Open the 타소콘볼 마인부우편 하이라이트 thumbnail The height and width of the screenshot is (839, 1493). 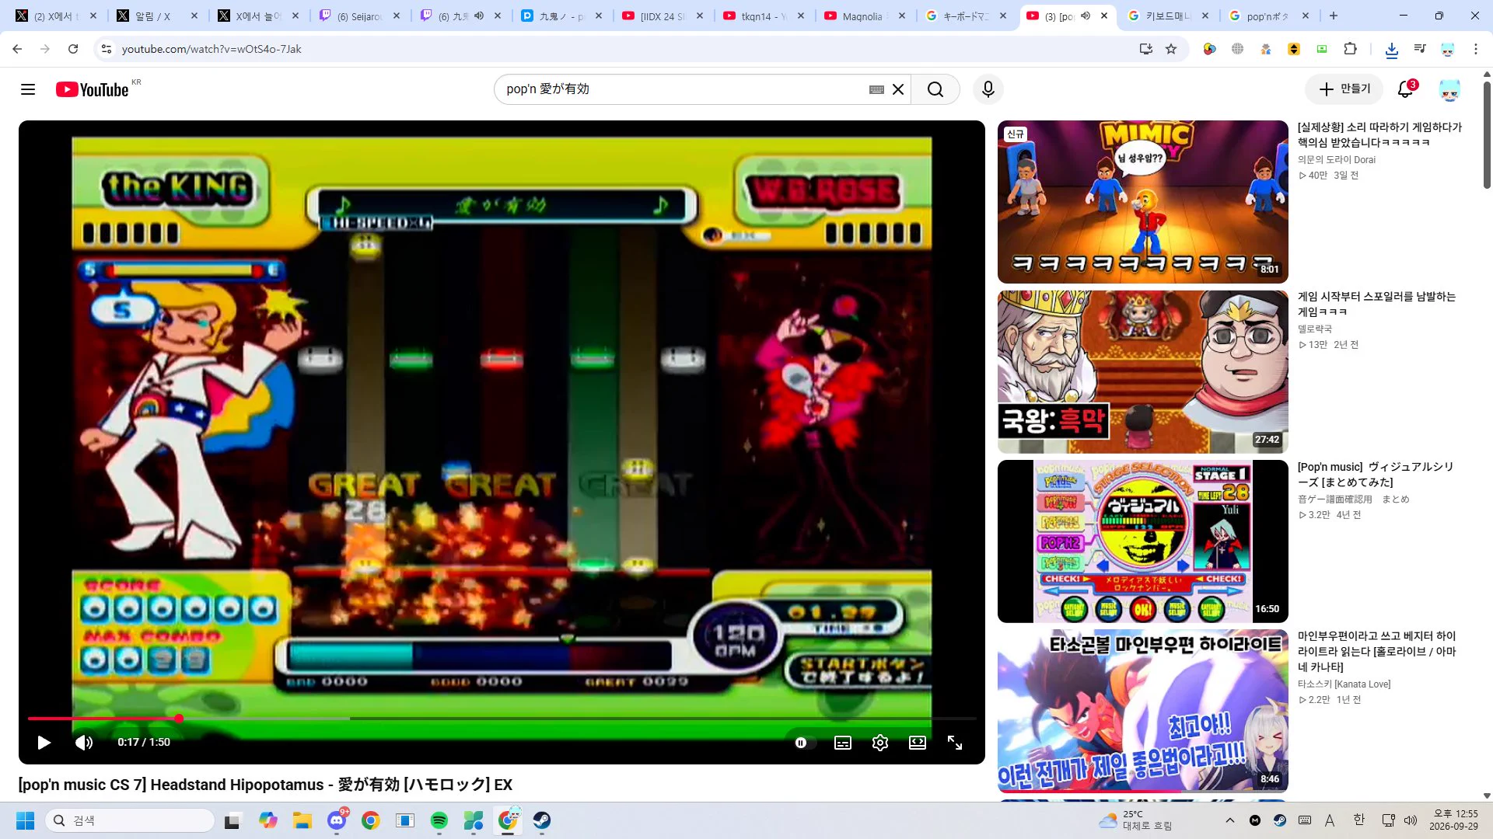click(x=1142, y=711)
